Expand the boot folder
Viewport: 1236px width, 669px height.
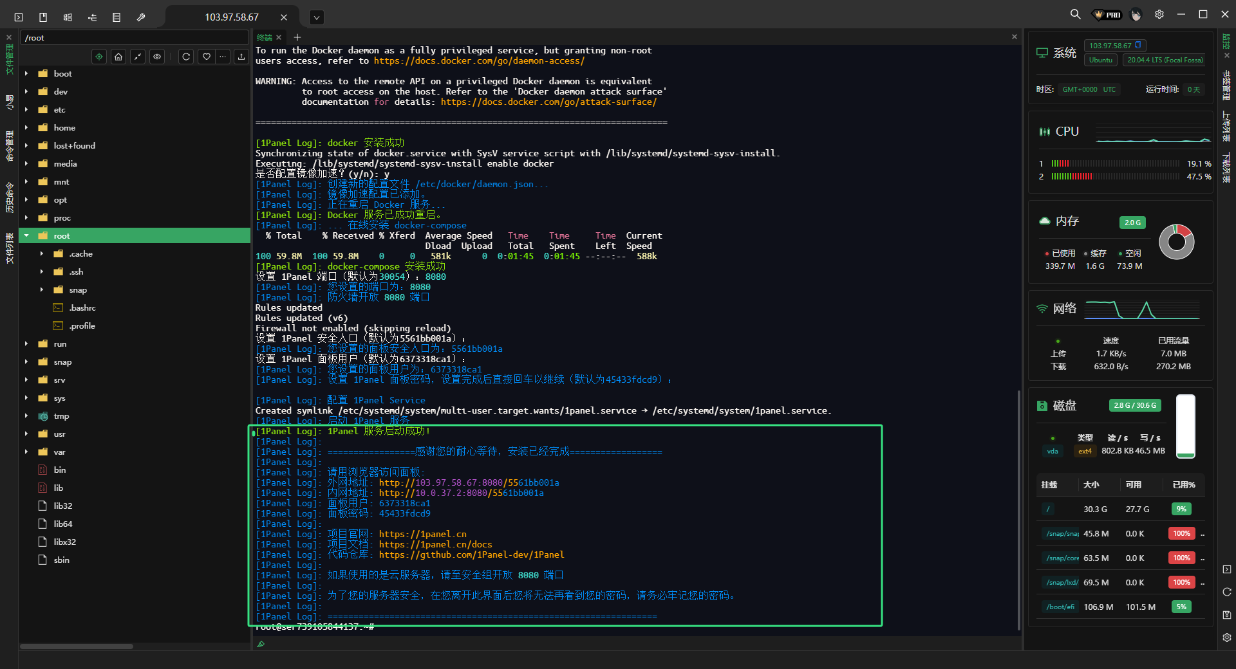(x=26, y=74)
